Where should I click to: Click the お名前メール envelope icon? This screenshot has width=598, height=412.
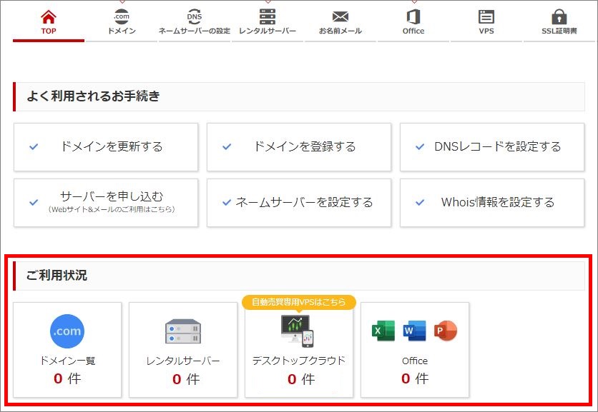pyautogui.click(x=340, y=15)
